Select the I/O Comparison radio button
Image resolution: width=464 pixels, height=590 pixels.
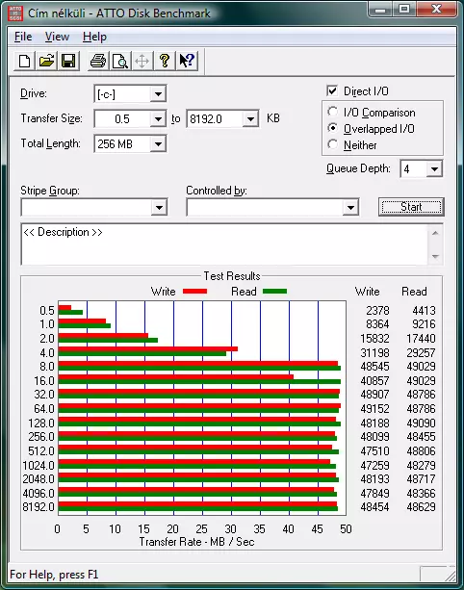(x=333, y=112)
